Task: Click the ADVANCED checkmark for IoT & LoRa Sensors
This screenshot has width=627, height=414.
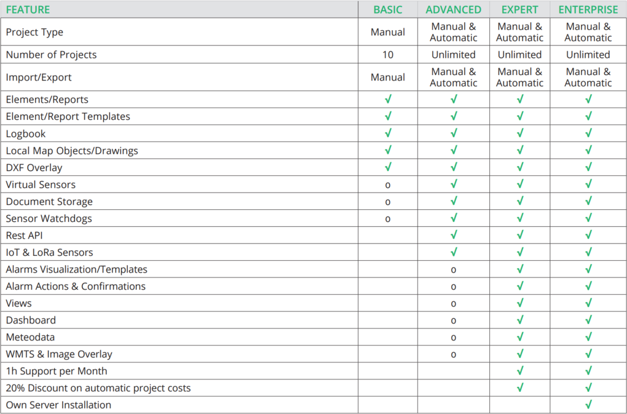Action: (x=454, y=252)
